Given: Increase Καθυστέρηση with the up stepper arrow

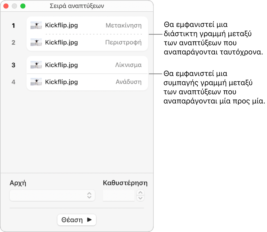Looking at the screenshot, I should (x=141, y=193).
